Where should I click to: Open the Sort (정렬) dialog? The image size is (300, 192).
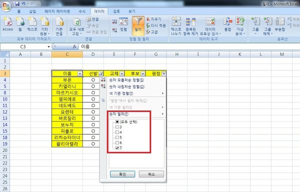point(123,24)
